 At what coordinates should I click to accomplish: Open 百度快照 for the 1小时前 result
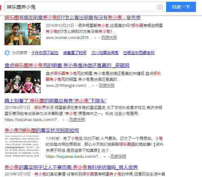pos(118,157)
